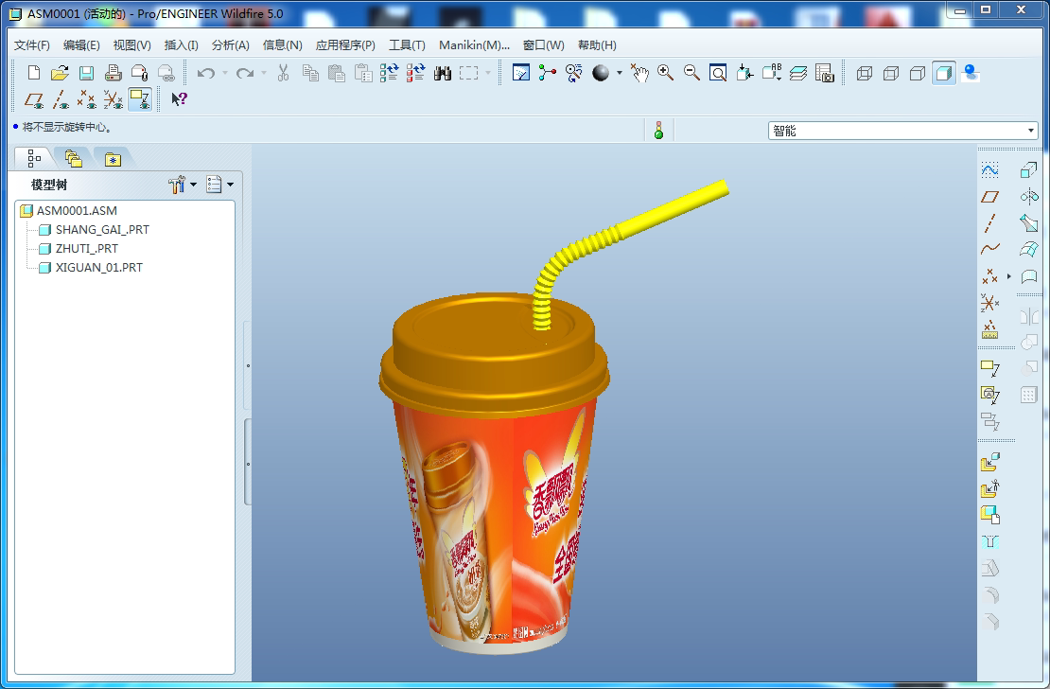The image size is (1050, 689).
Task: Save the model with the floppy disk icon
Action: point(86,72)
